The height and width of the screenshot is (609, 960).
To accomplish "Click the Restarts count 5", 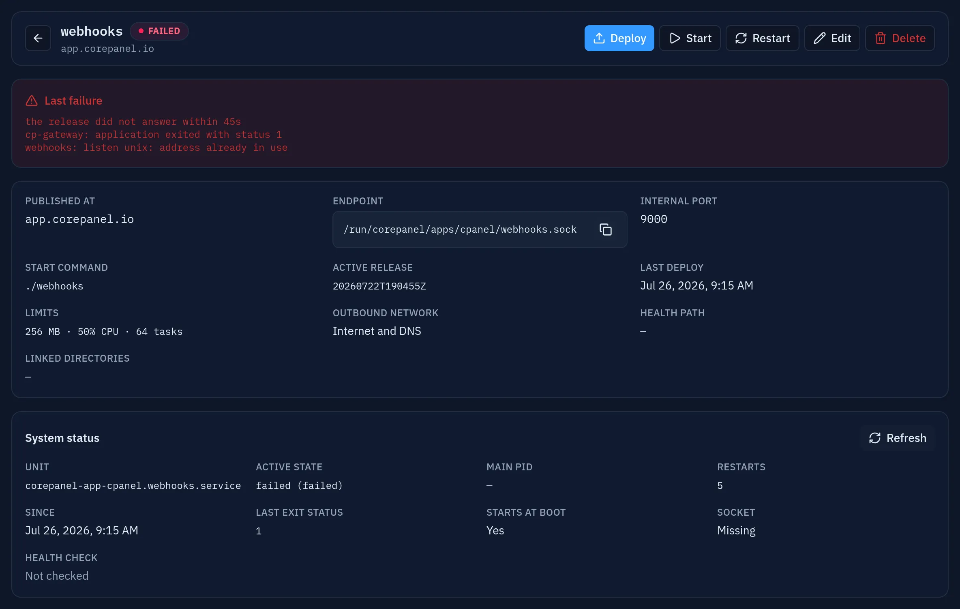I will tap(720, 486).
